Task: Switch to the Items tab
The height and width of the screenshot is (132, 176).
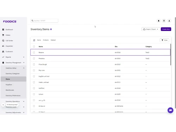Action: 39,40
